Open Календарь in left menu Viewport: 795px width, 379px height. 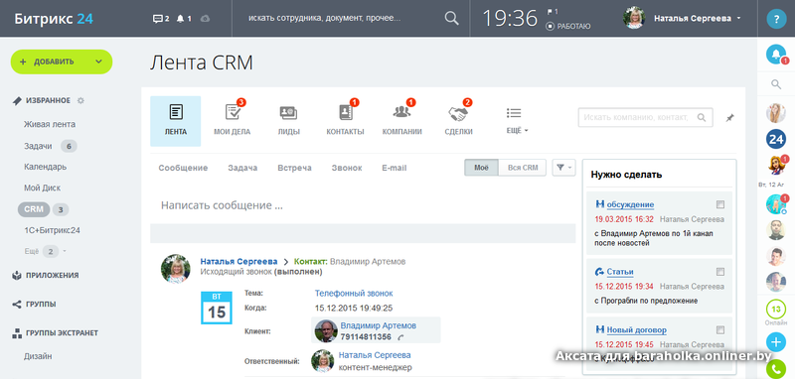[45, 167]
